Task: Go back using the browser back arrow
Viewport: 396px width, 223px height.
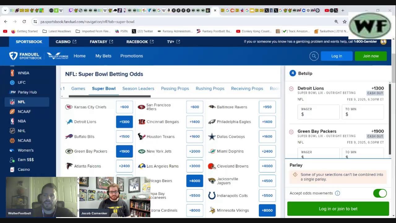Action: pos(6,22)
